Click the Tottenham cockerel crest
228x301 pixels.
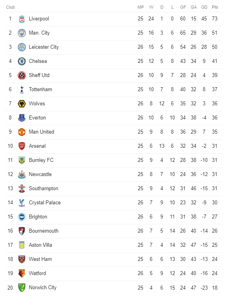22,90
